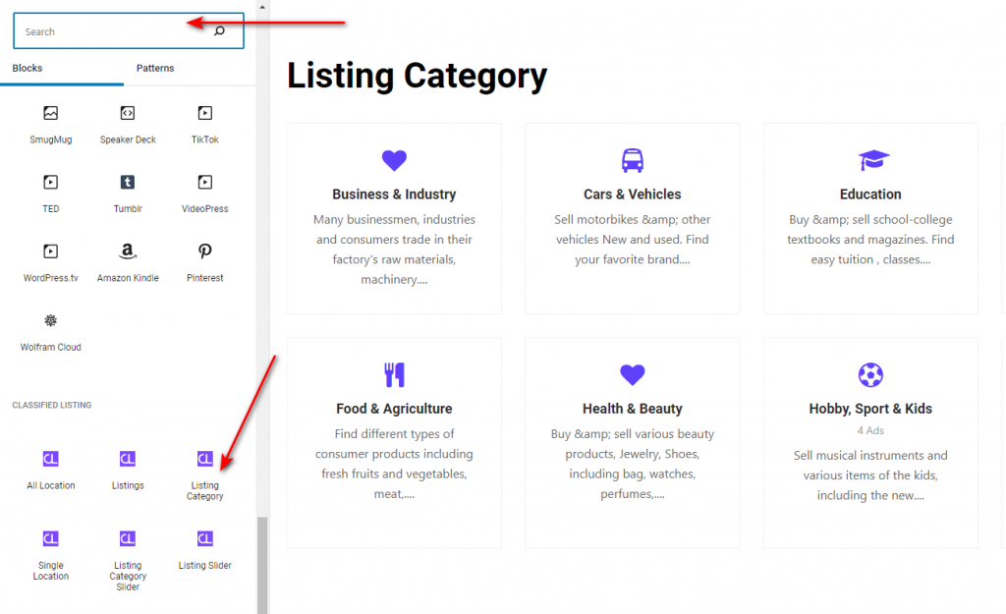Add the Amazon Kindle block

(x=128, y=263)
